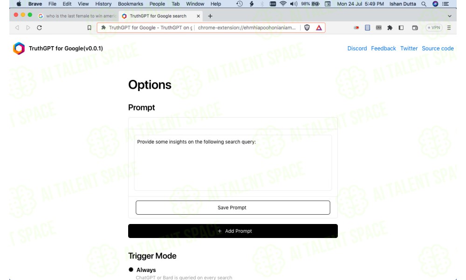Screen dimensions: 466x280
Task: Open the Tab menu
Action: [x=176, y=4]
